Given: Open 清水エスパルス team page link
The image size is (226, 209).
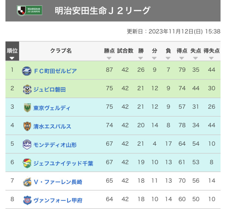Looking at the screenshot, I should 52,126.
